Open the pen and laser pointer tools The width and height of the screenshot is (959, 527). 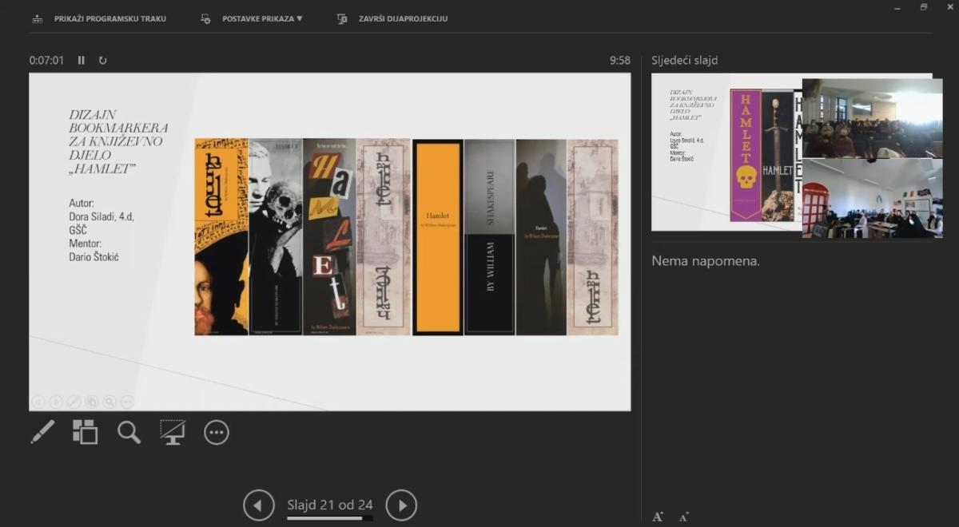pos(42,432)
